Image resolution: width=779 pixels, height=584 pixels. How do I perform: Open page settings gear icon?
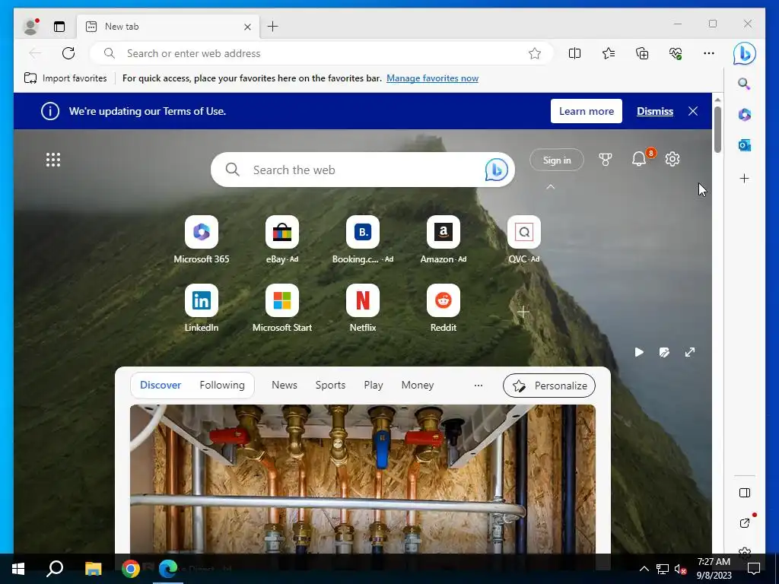pyautogui.click(x=672, y=159)
